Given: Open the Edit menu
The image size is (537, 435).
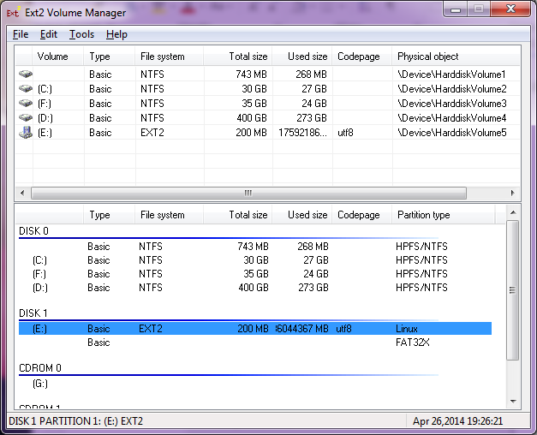Looking at the screenshot, I should 49,34.
